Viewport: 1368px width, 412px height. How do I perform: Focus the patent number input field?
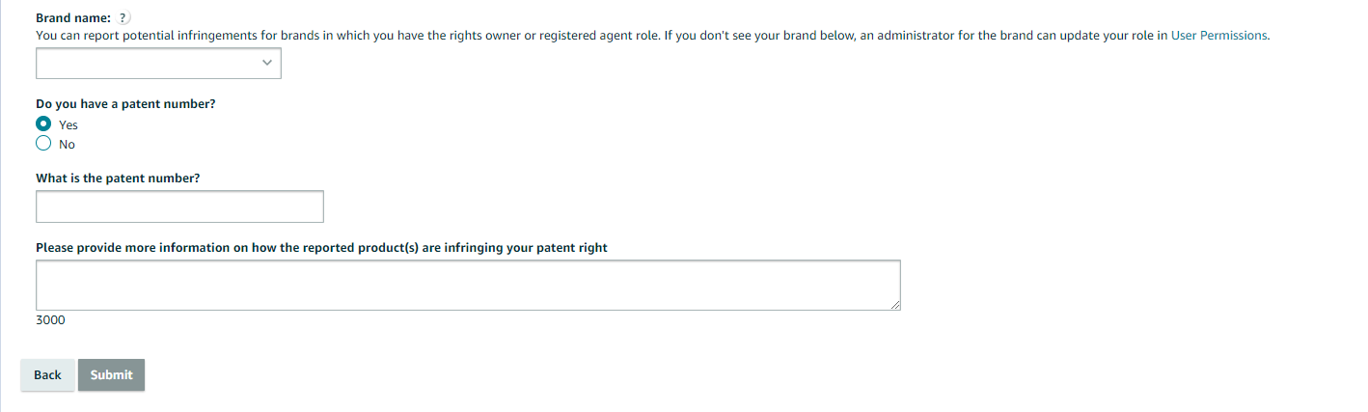179,206
